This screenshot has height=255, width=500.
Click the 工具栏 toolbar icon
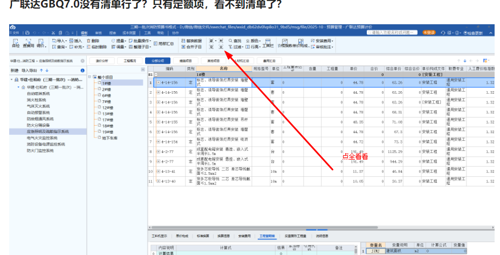[x=268, y=43]
